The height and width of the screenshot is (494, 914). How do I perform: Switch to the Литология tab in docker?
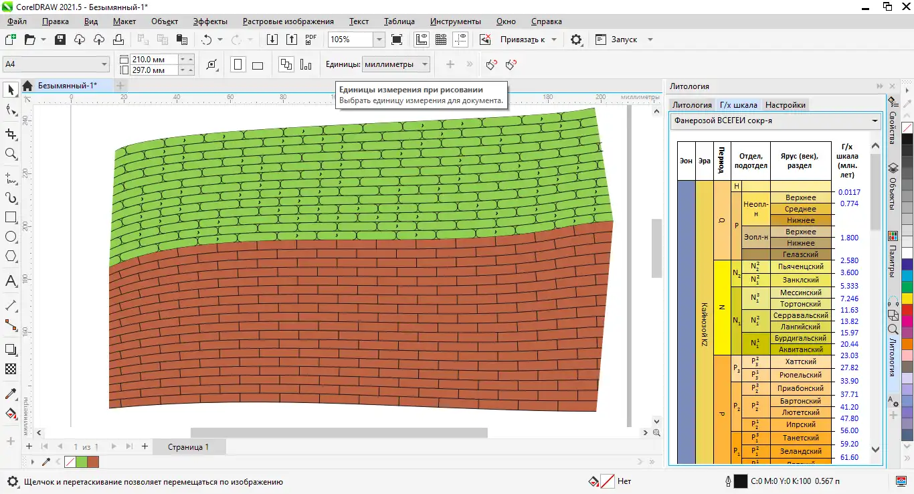692,104
